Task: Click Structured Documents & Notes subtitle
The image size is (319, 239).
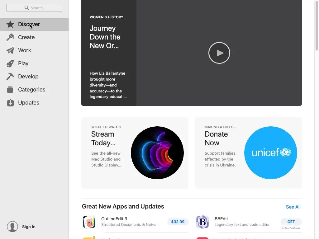Action: pyautogui.click(x=129, y=225)
